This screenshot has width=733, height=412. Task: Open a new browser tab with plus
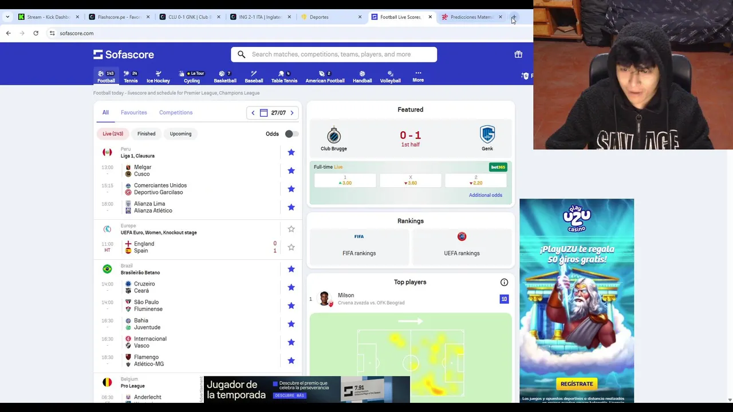pos(514,17)
